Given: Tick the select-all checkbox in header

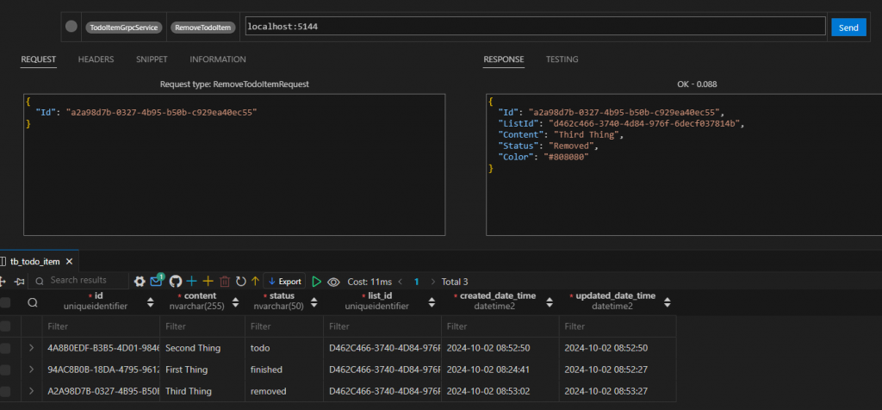Looking at the screenshot, I should click(6, 302).
